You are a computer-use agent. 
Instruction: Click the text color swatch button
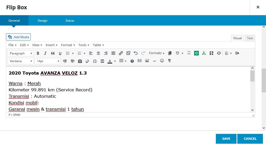point(110,61)
